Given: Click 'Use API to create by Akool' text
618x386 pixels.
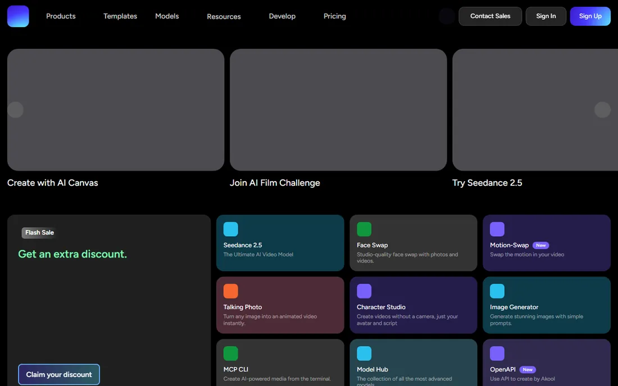Looking at the screenshot, I should click(x=522, y=379).
